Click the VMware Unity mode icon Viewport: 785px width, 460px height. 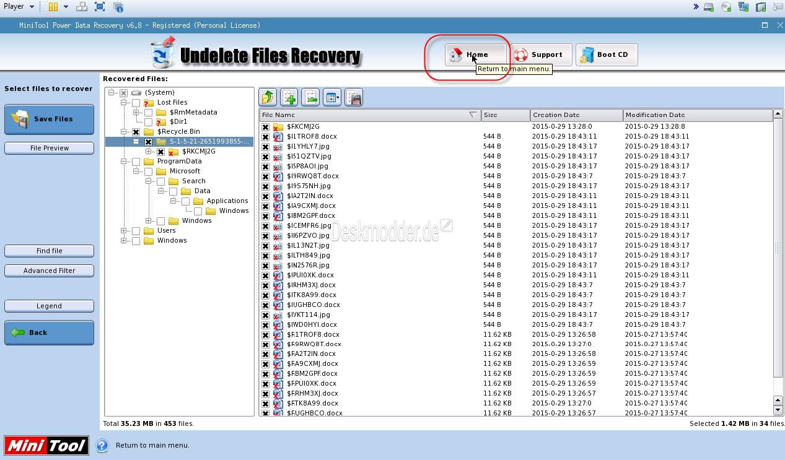coord(118,7)
